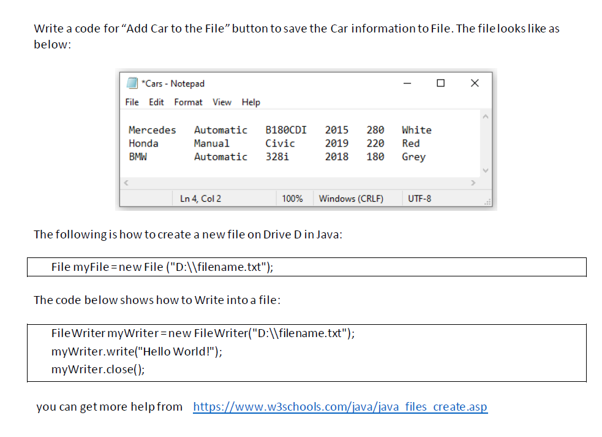Open the w3schools Java files link
602x437 pixels.
point(340,406)
